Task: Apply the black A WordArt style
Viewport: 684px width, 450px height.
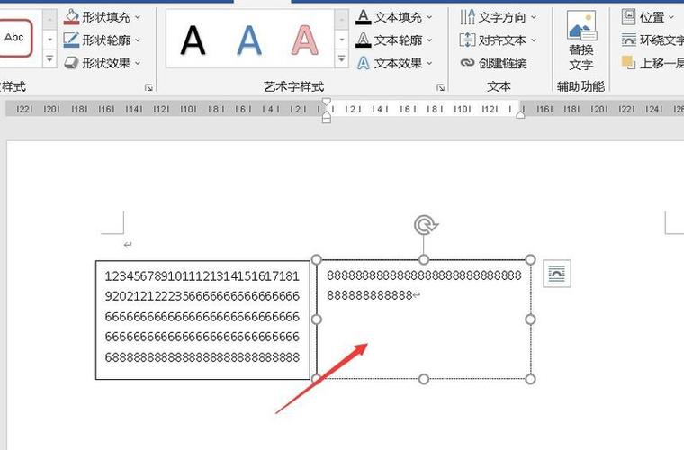Action: [x=193, y=40]
